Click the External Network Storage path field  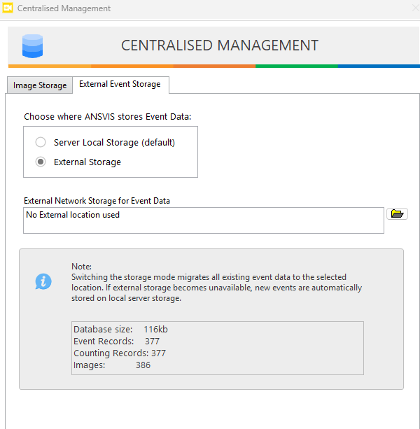pyautogui.click(x=203, y=220)
